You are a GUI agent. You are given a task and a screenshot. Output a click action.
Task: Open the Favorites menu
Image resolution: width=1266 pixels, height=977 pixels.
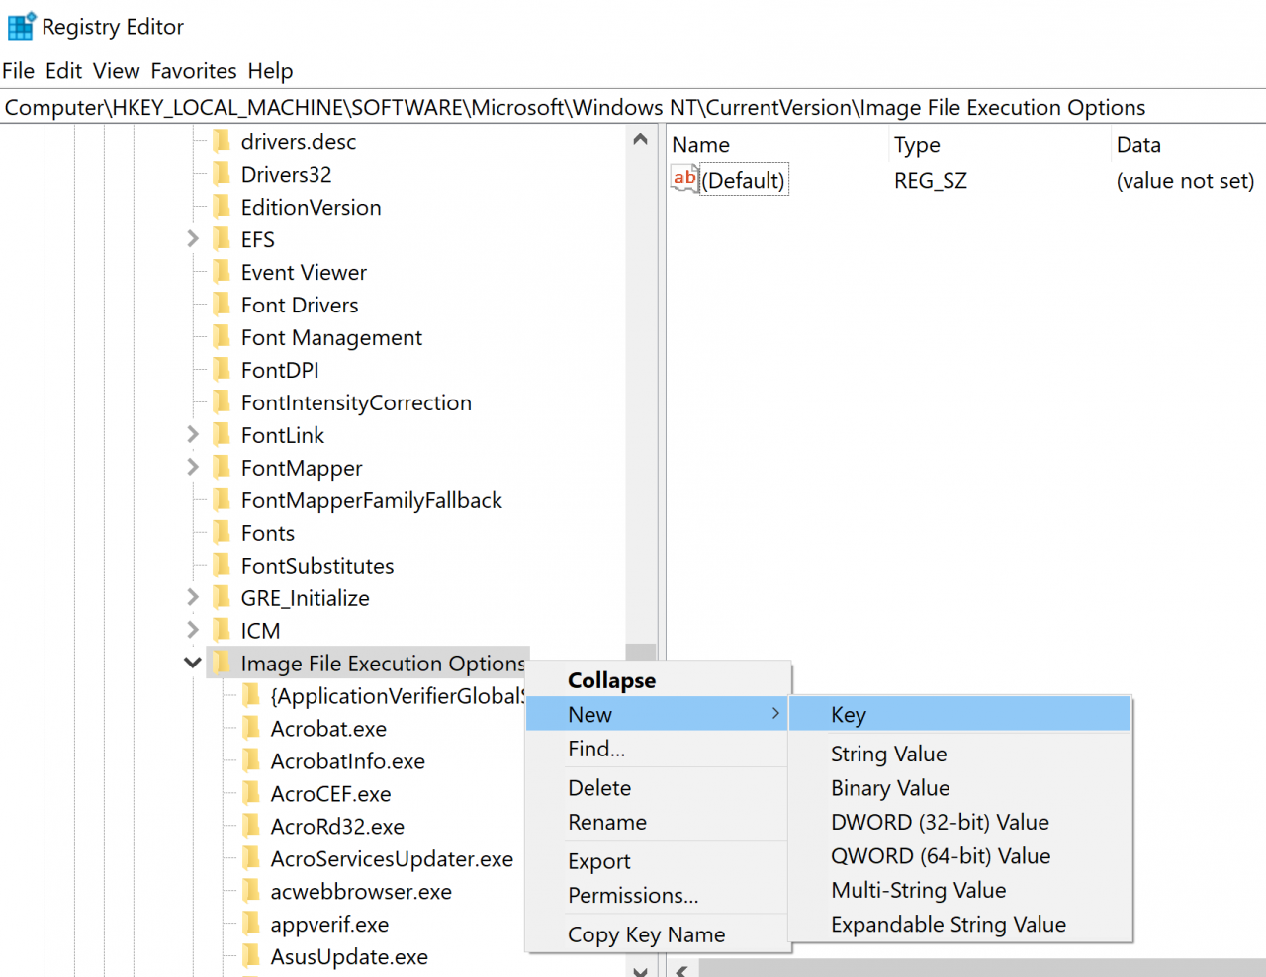193,71
